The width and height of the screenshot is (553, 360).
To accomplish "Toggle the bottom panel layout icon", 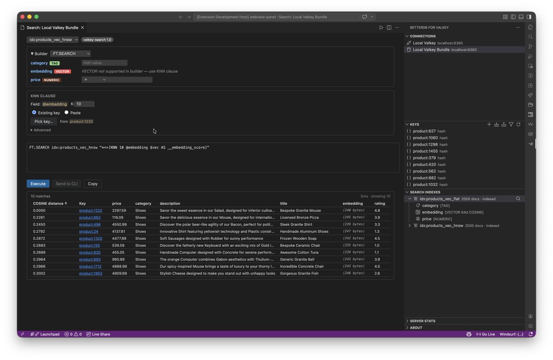I will click(x=521, y=17).
